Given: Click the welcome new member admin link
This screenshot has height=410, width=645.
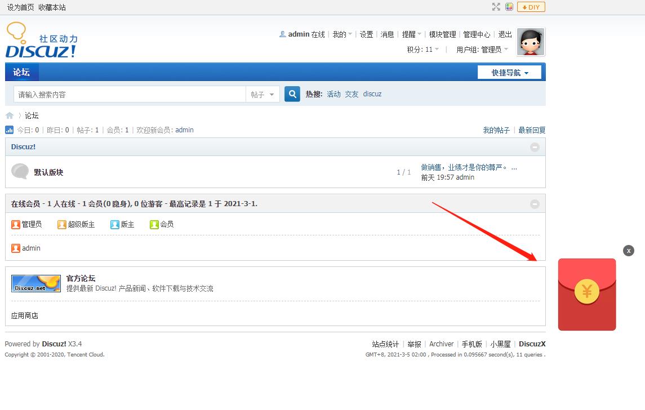Looking at the screenshot, I should 184,130.
